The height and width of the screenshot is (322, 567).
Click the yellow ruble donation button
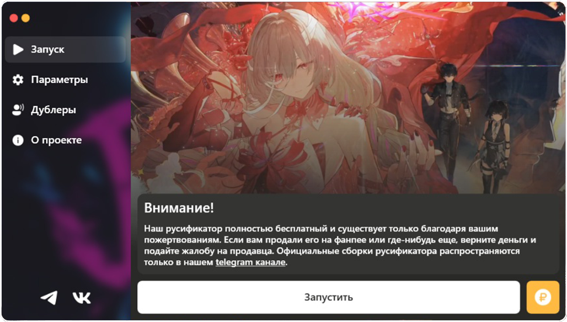[543, 297]
